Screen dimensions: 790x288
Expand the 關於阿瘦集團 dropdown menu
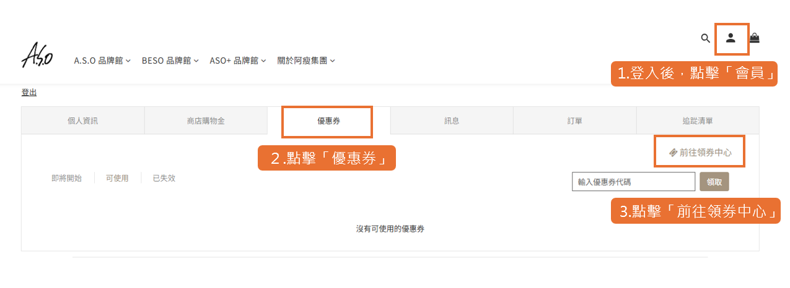pos(306,61)
